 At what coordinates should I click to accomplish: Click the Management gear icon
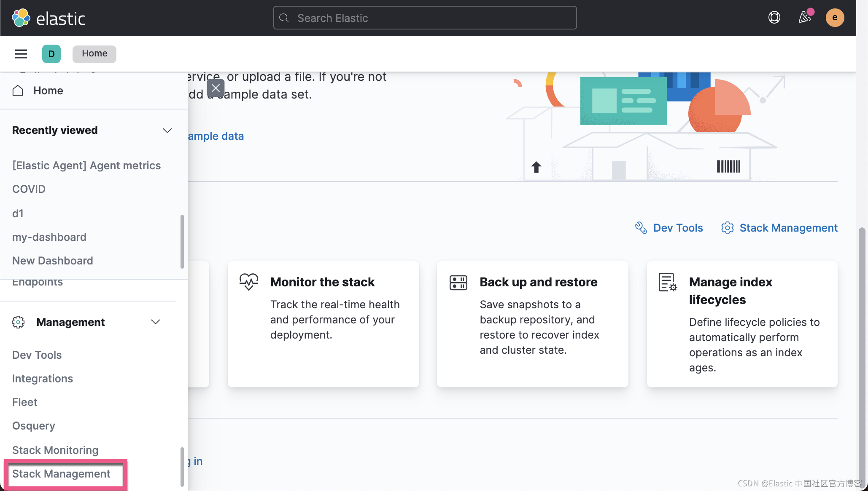(18, 322)
